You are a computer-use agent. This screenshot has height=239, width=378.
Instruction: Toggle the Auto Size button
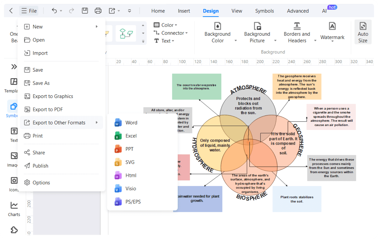pos(363,32)
